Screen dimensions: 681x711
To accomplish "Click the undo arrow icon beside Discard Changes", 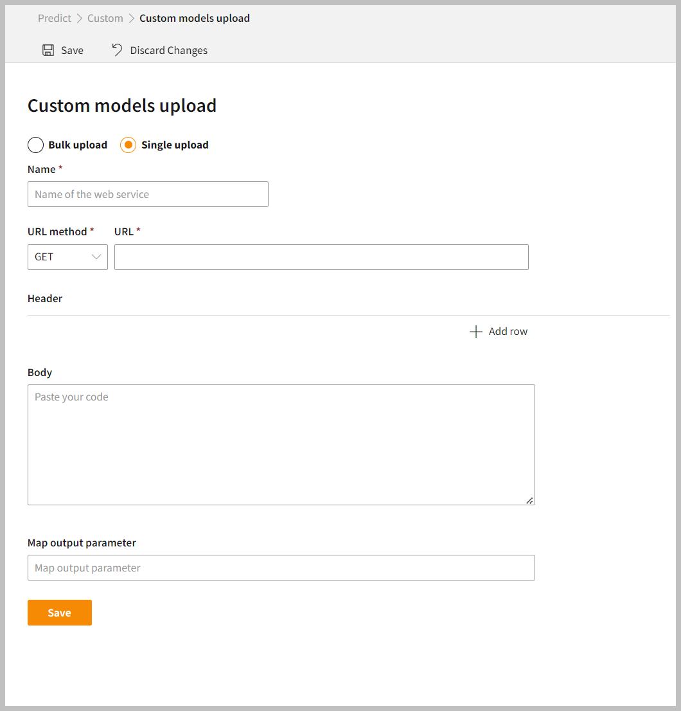I will pyautogui.click(x=117, y=50).
